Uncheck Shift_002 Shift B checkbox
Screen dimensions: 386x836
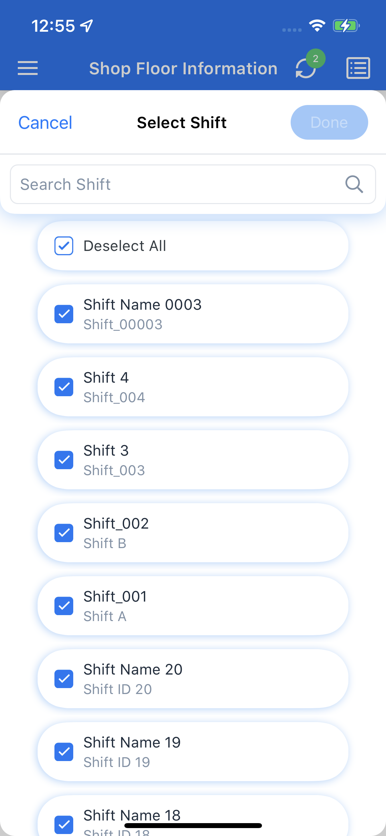(x=64, y=533)
